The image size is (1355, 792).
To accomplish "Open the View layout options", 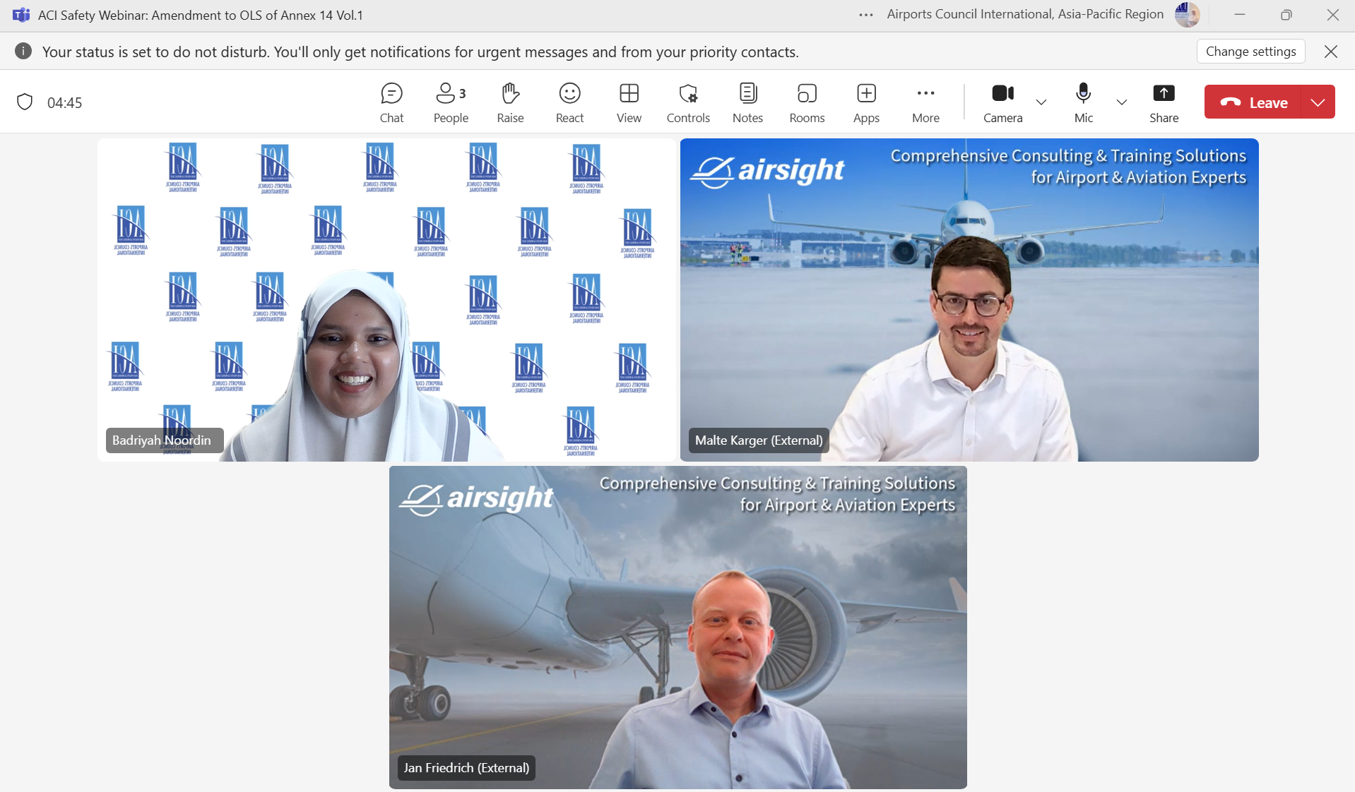I will (629, 102).
